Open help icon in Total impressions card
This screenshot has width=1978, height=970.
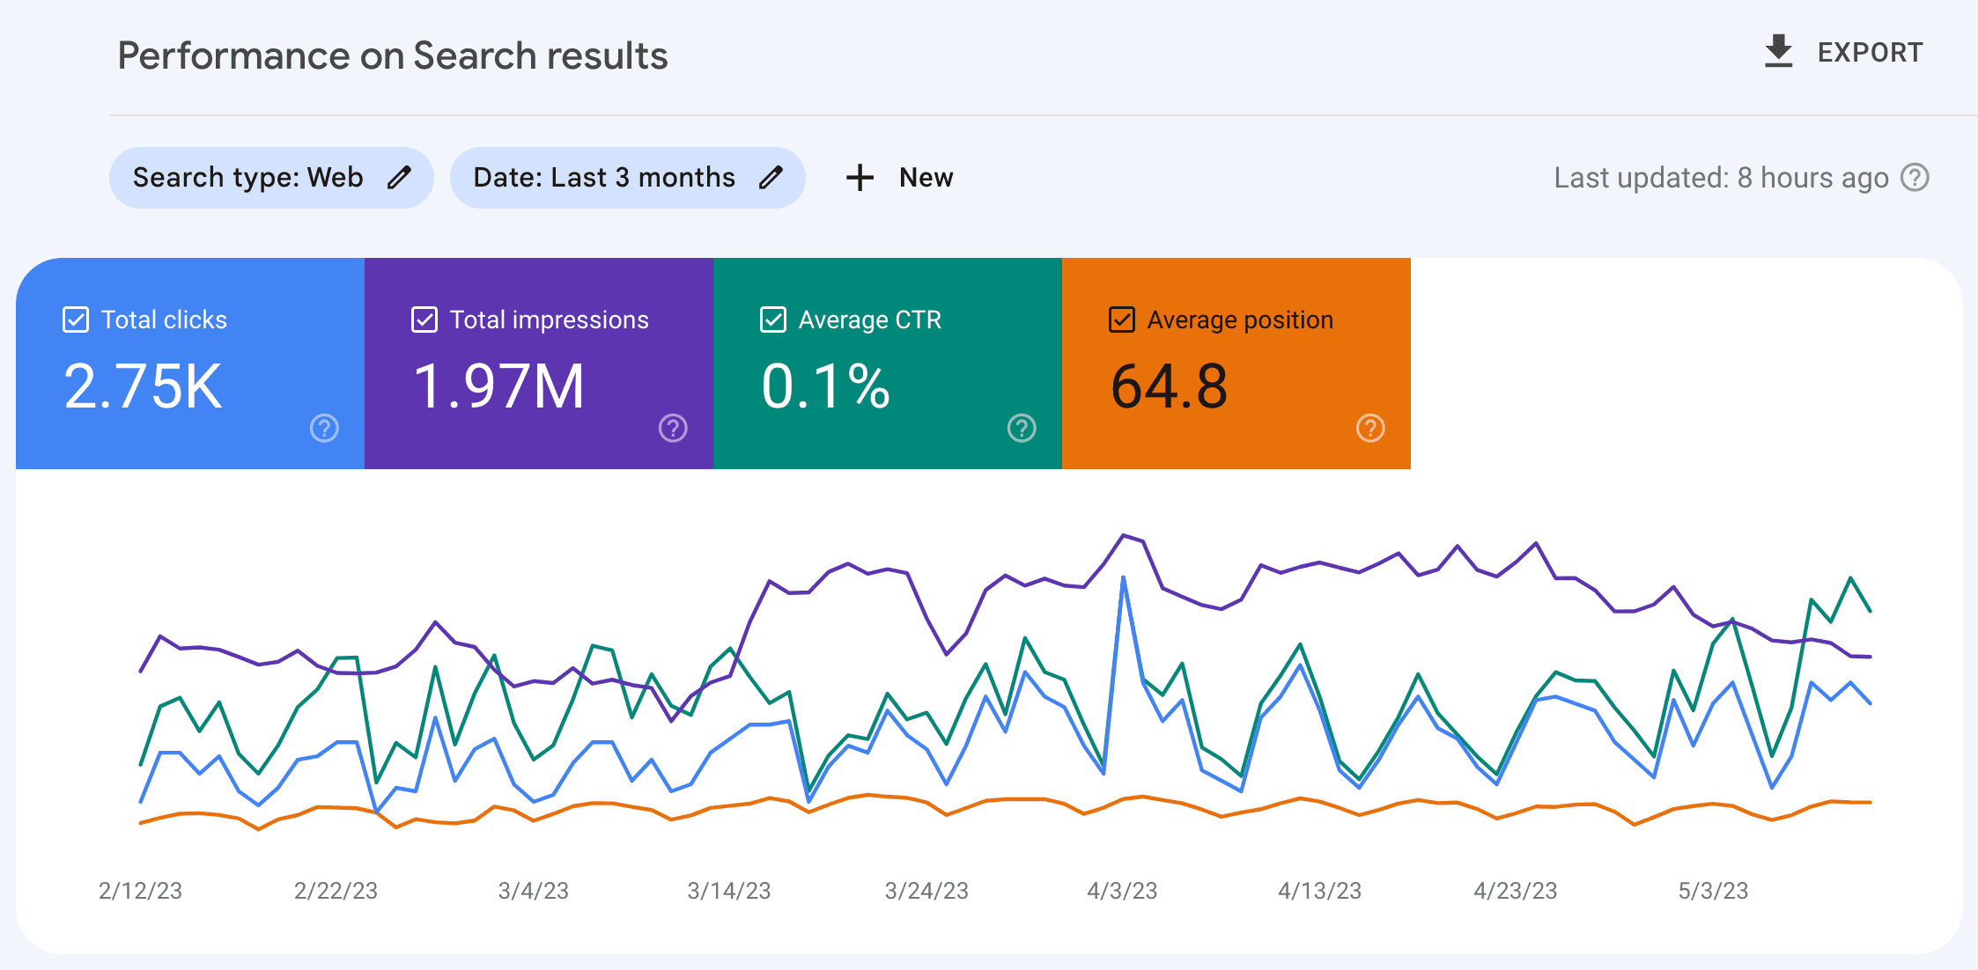click(673, 429)
